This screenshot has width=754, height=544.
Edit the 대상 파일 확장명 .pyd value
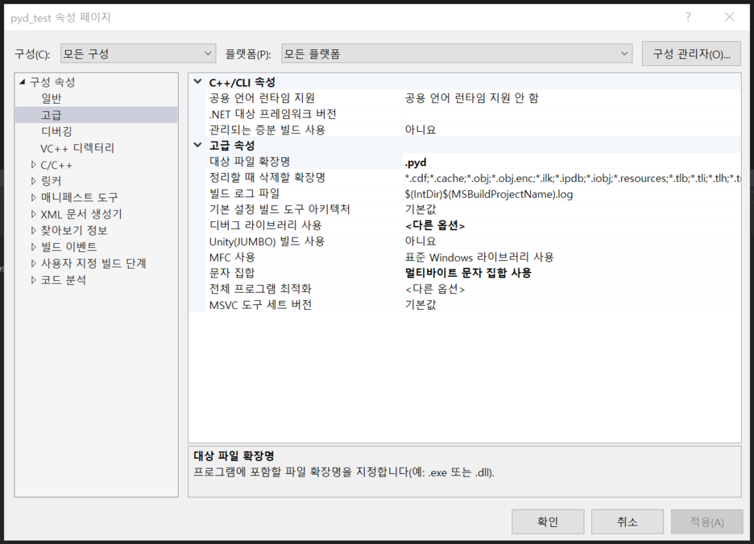tap(570, 162)
